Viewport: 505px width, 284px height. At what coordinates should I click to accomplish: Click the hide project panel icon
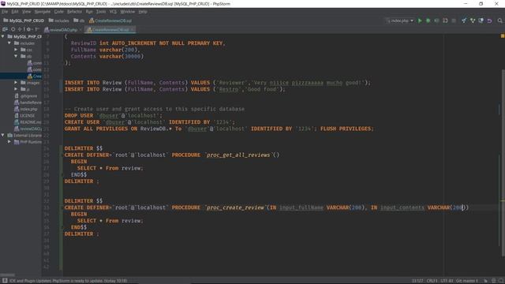pos(37,29)
